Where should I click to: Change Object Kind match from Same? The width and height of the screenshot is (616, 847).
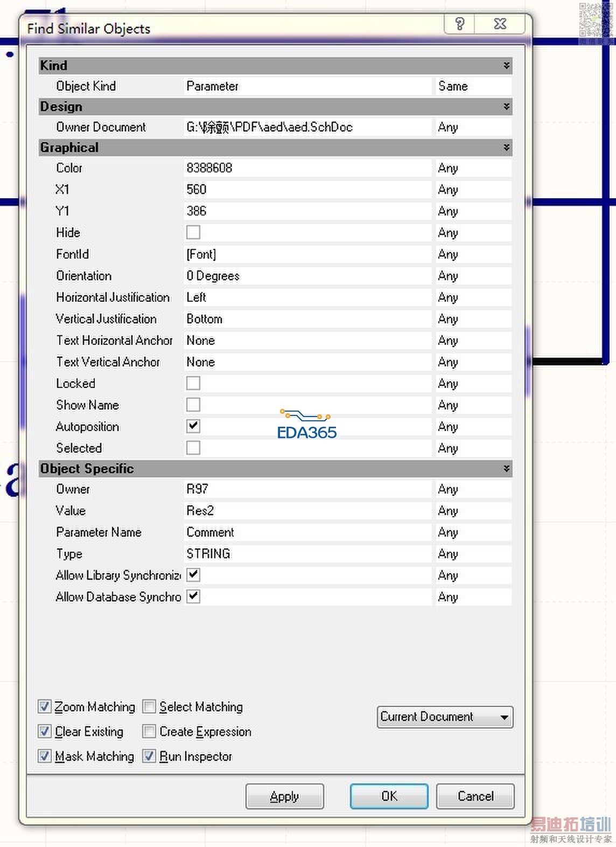(x=473, y=86)
